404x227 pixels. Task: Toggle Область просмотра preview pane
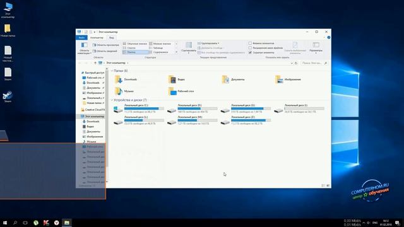pos(105,45)
